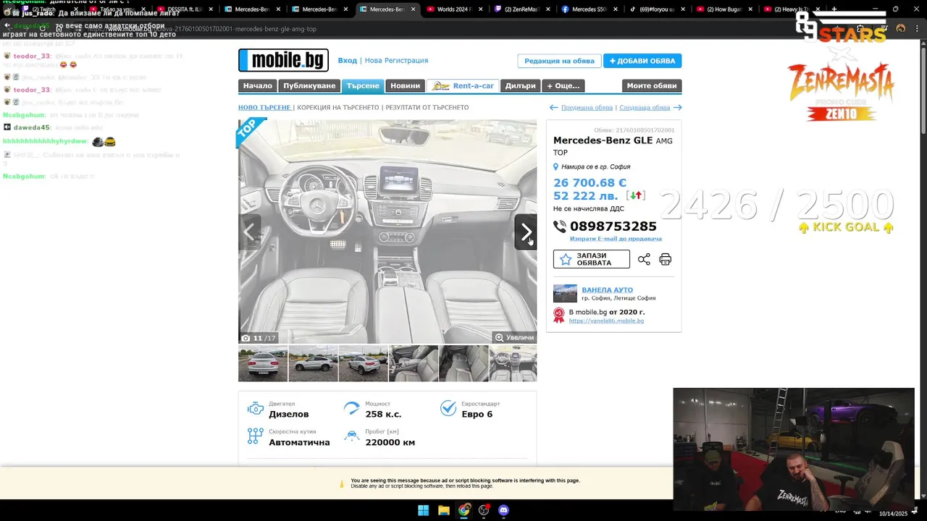Expand the + Още... menu
Viewport: 927px width, 521px height.
563,85
